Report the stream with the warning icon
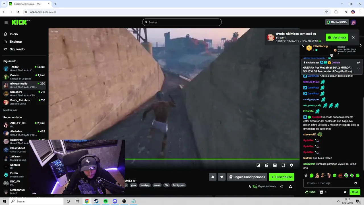 [x=290, y=186]
